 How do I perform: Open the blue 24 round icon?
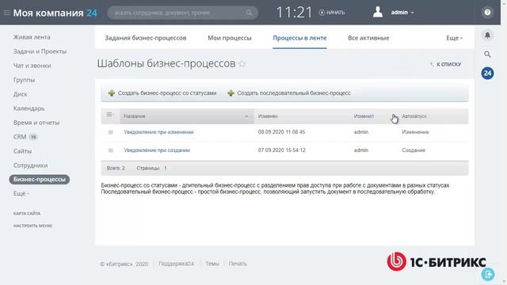tap(487, 74)
